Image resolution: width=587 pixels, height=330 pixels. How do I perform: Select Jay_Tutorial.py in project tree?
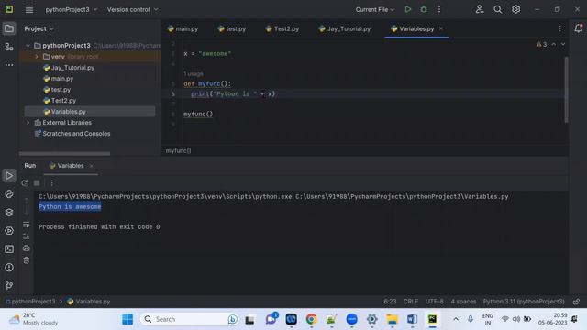tap(72, 68)
